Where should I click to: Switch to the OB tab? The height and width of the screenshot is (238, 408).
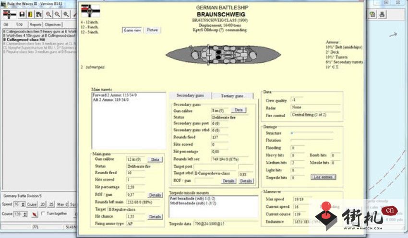point(6,24)
